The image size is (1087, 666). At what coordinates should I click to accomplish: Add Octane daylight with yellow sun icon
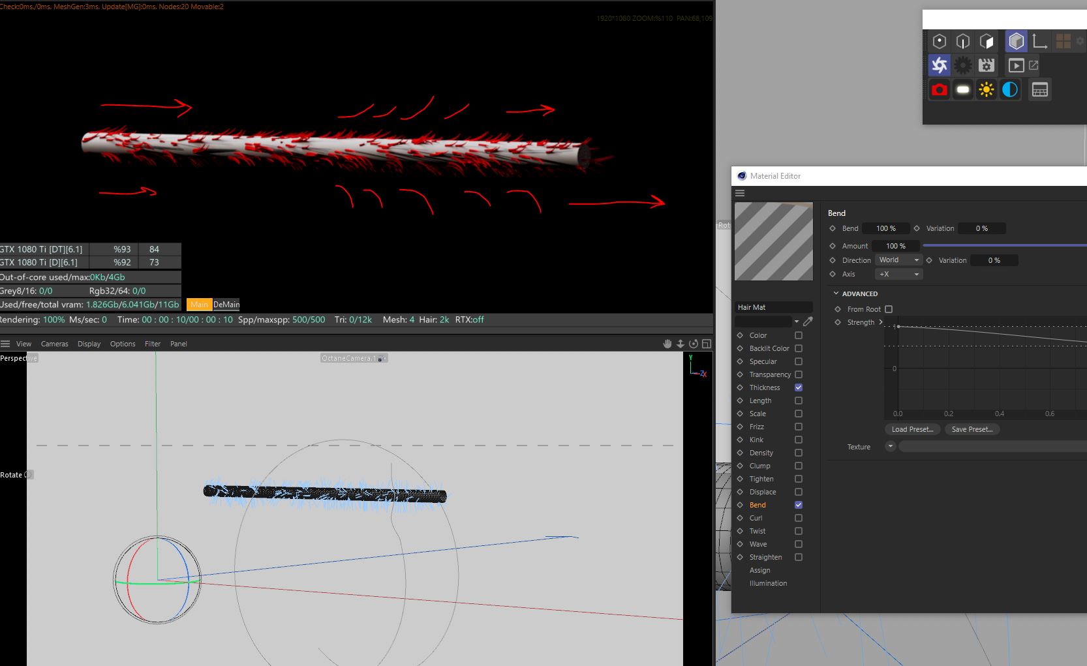(x=987, y=89)
